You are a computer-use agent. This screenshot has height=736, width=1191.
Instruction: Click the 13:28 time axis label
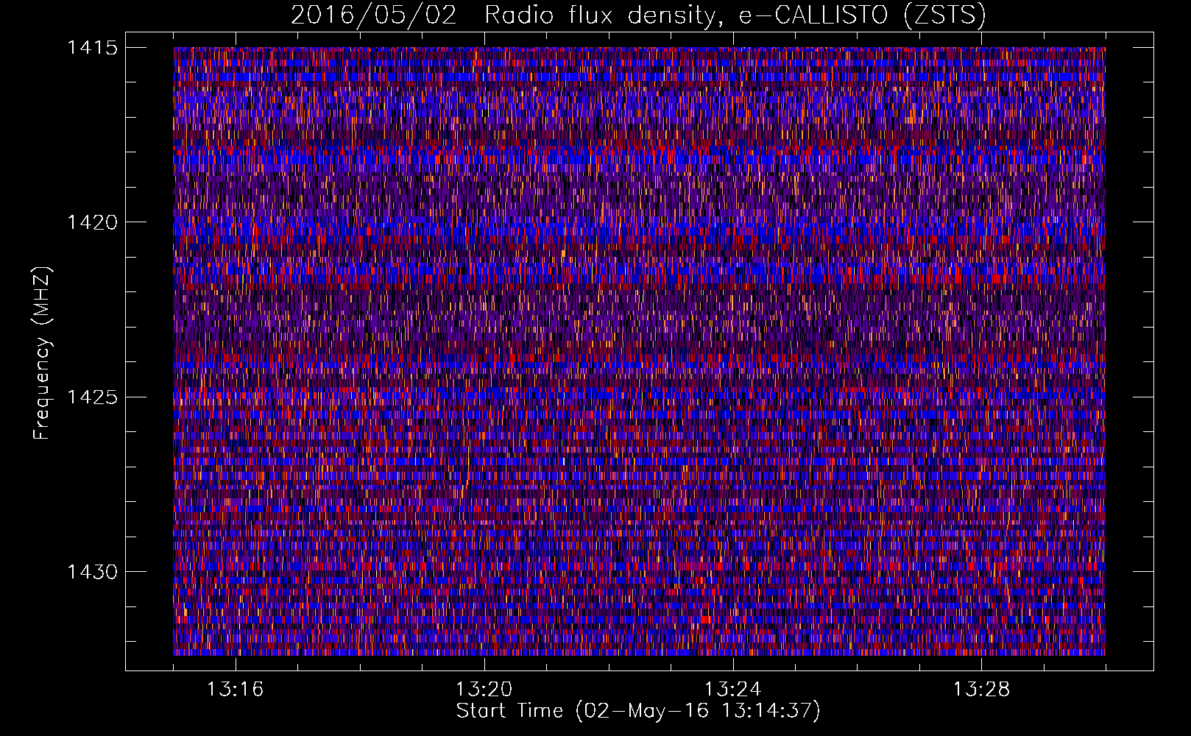(981, 689)
